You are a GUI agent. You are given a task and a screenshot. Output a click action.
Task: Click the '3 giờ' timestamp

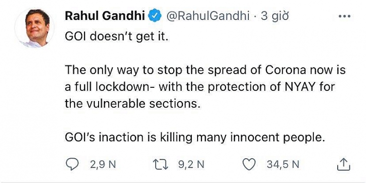click(275, 17)
